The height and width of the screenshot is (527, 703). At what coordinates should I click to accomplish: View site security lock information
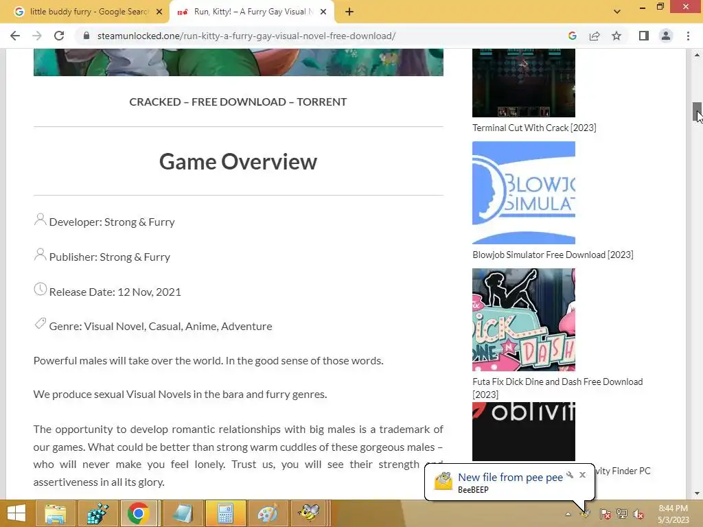(87, 36)
